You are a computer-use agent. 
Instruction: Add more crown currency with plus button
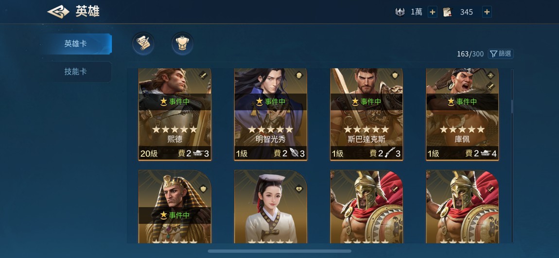pos(433,12)
